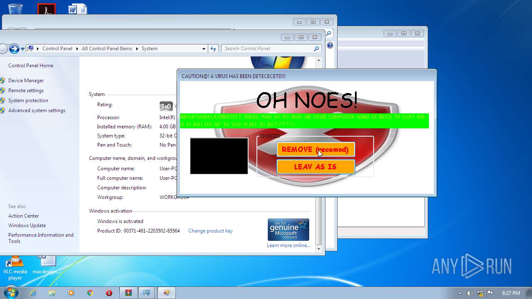Select Control Panel breadcrumb
The height and width of the screenshot is (299, 532).
[x=57, y=49]
